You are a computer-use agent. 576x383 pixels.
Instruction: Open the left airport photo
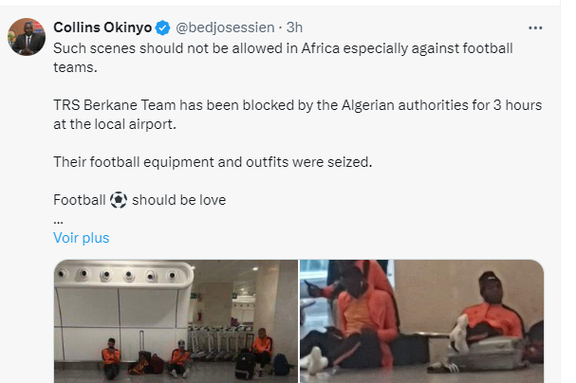click(176, 320)
